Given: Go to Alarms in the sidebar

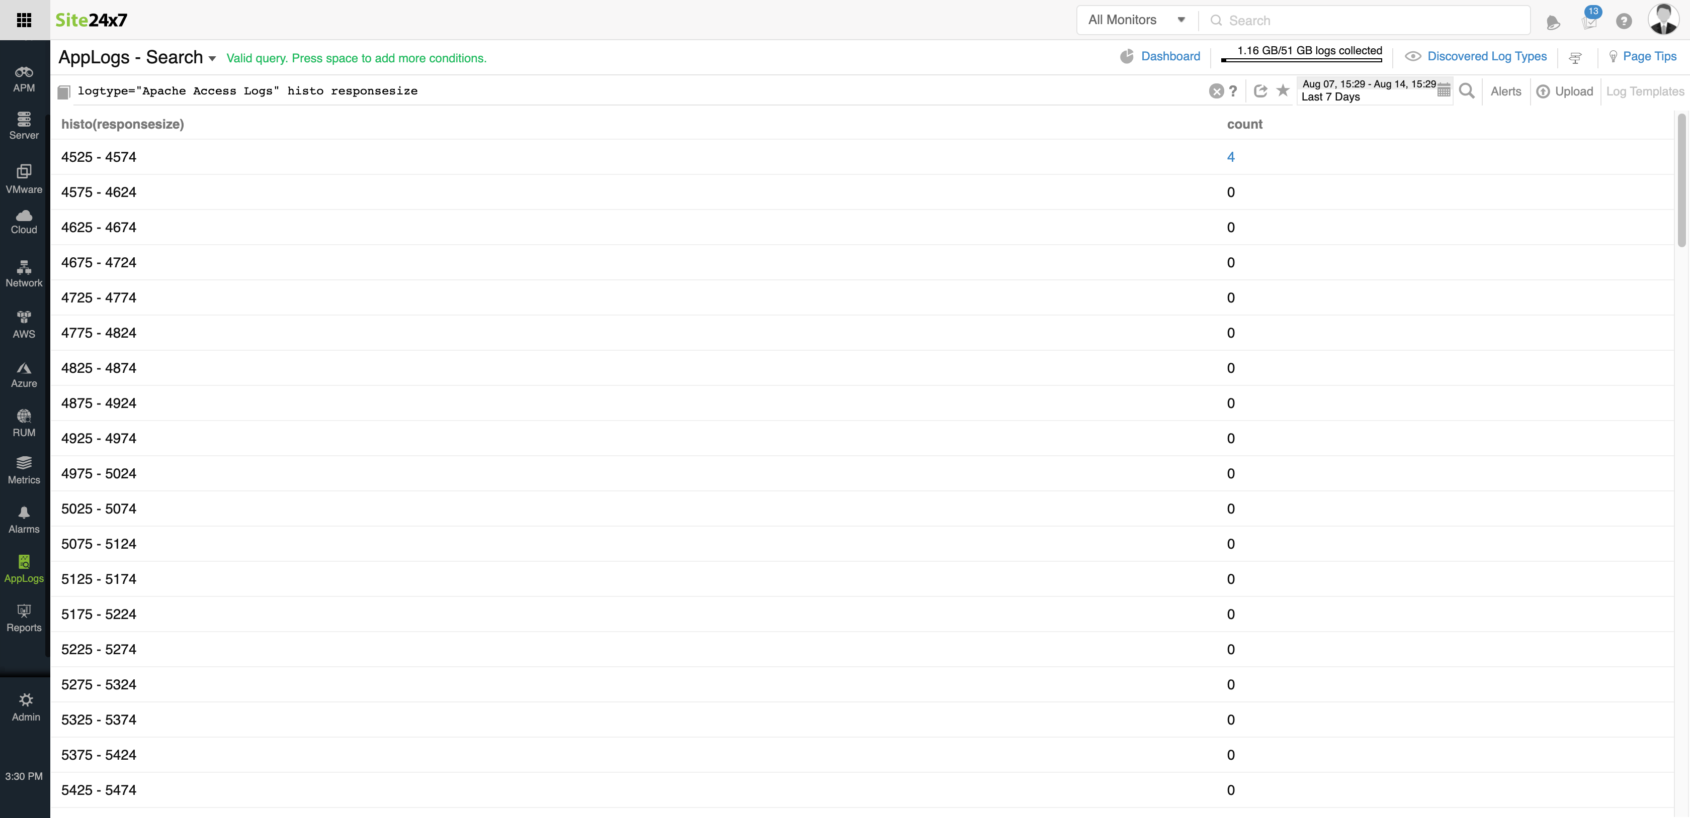Looking at the screenshot, I should point(24,519).
